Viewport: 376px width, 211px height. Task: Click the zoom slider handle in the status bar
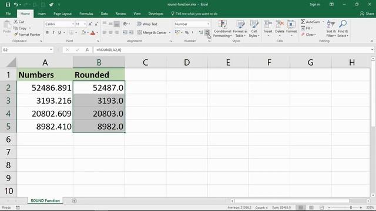click(351, 207)
